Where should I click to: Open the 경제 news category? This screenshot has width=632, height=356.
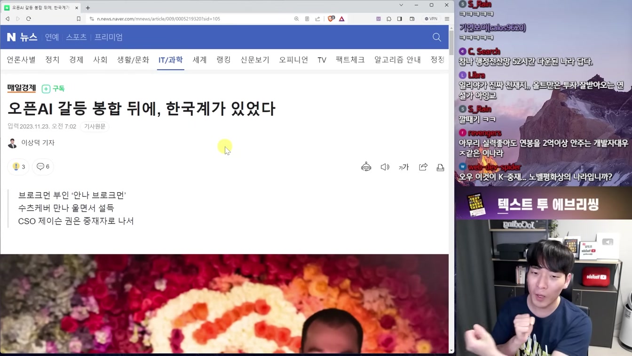76,60
